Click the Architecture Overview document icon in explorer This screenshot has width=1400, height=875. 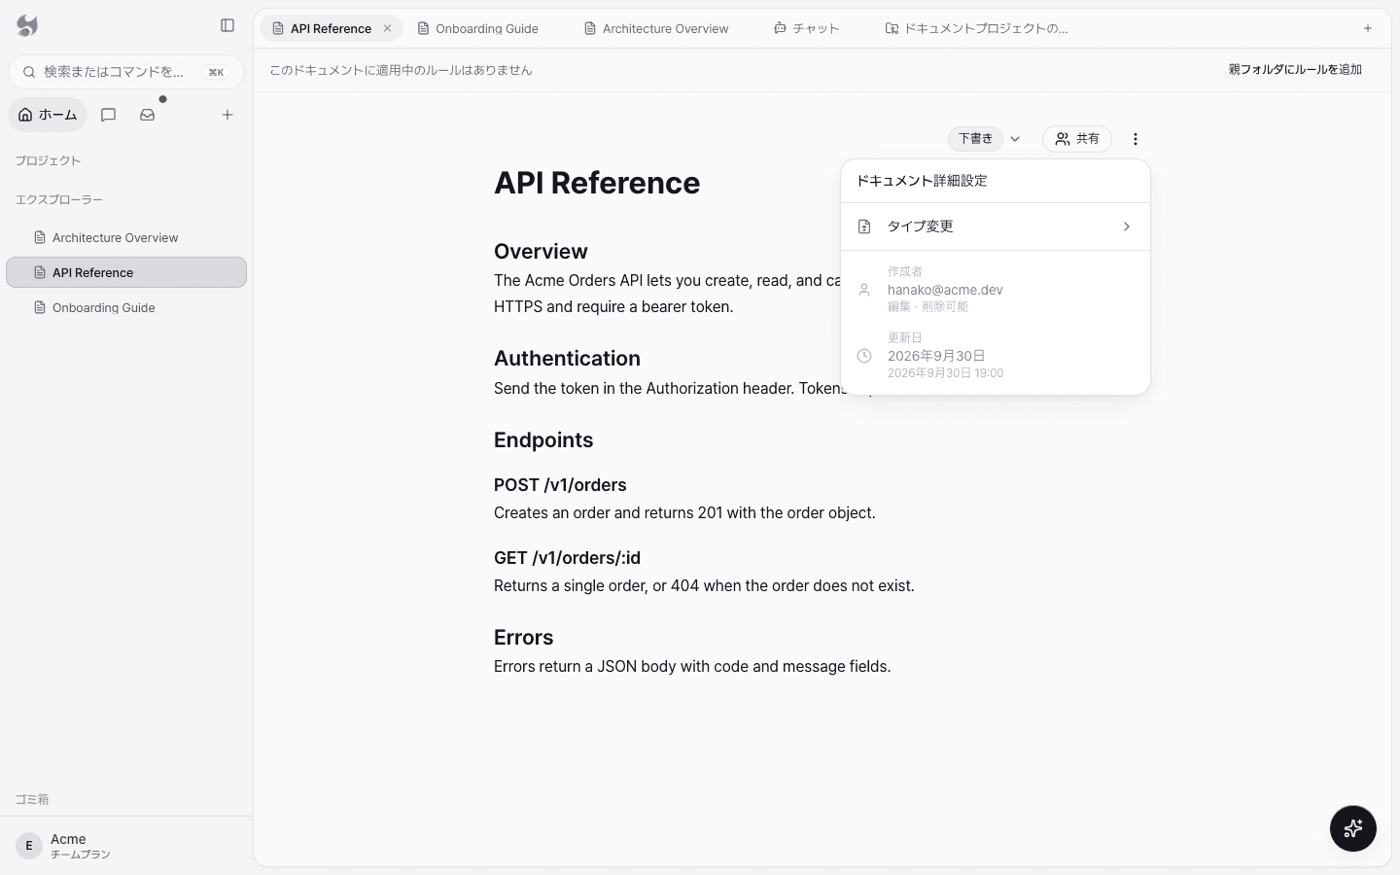[x=40, y=237]
